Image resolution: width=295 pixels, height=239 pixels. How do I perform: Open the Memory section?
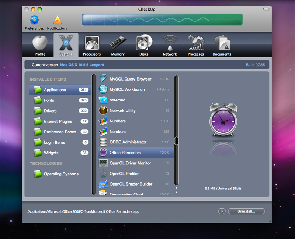click(x=118, y=46)
